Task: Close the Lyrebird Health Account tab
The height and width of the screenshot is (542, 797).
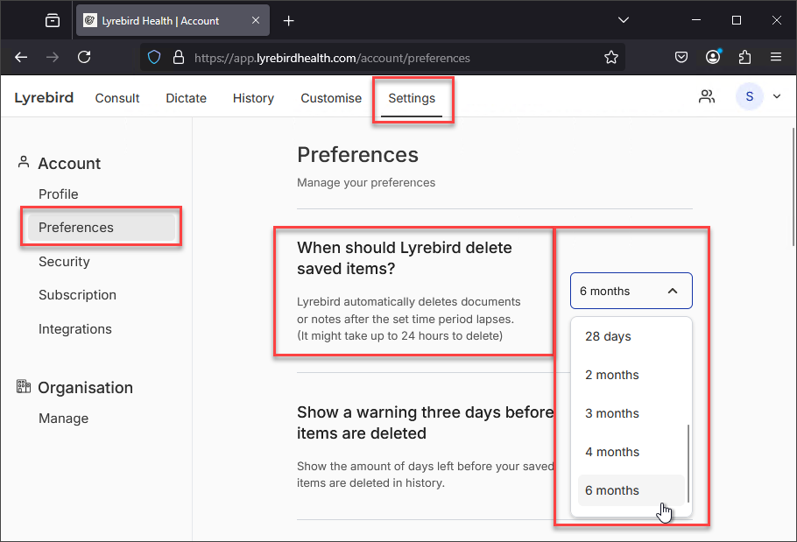Action: click(x=256, y=20)
